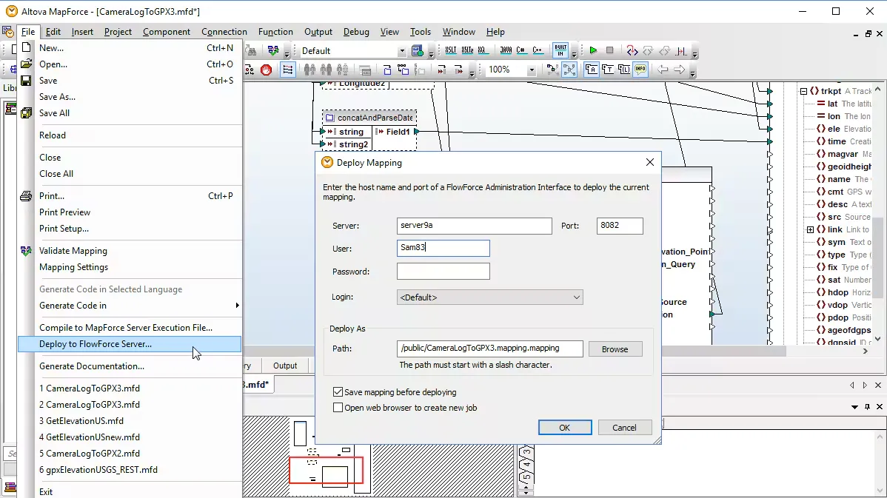Viewport: 887px width, 498px height.
Task: Expand the link tree node
Action: coord(810,229)
